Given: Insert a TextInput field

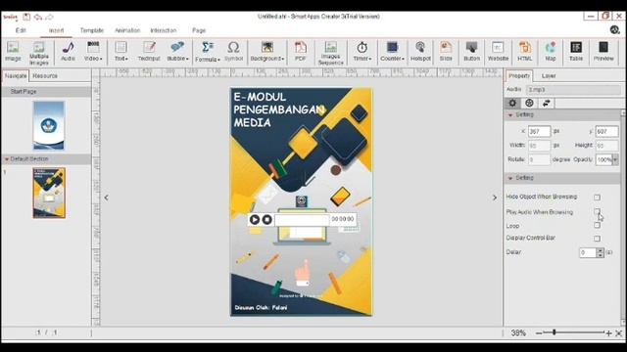Looking at the screenshot, I should point(149,52).
